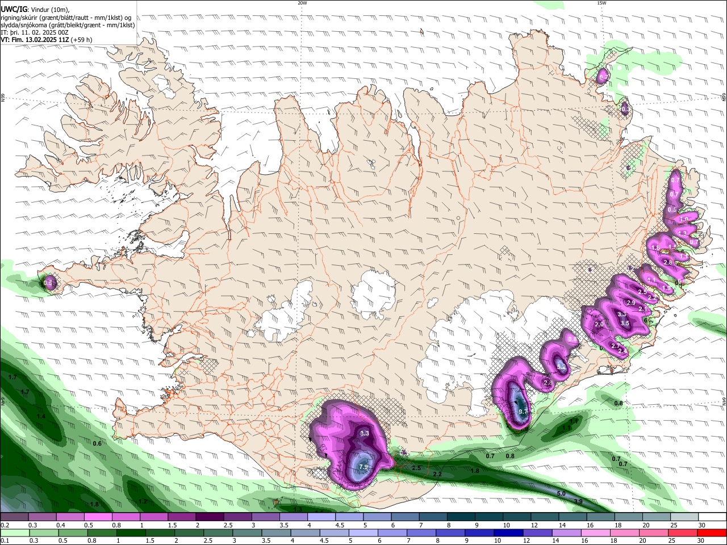The image size is (727, 545).
Task: Click the 5.0 rain value offshore
Action: (x=561, y=494)
